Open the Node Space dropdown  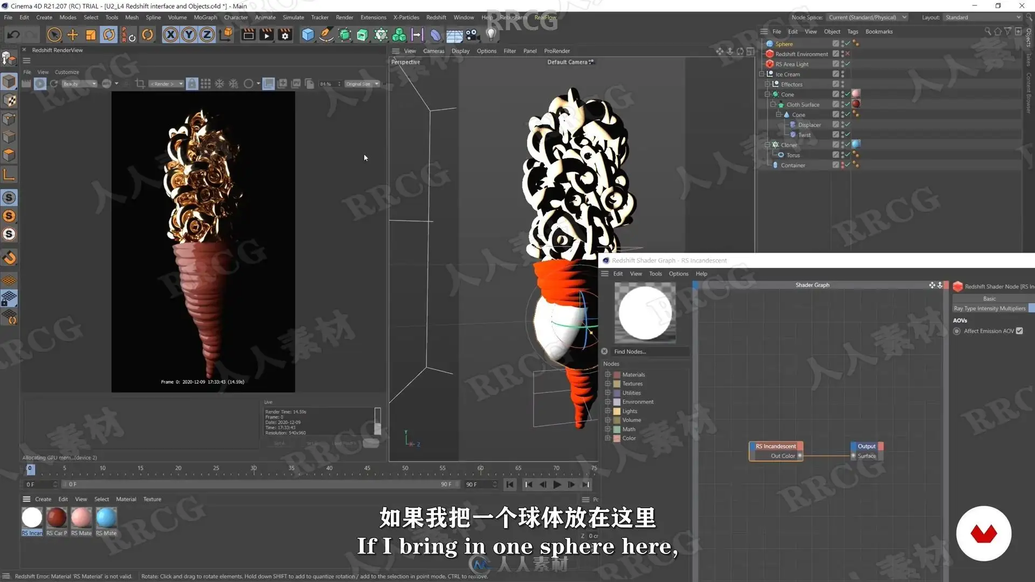[867, 17]
